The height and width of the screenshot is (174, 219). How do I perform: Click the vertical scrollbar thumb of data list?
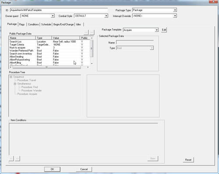pos(92,48)
